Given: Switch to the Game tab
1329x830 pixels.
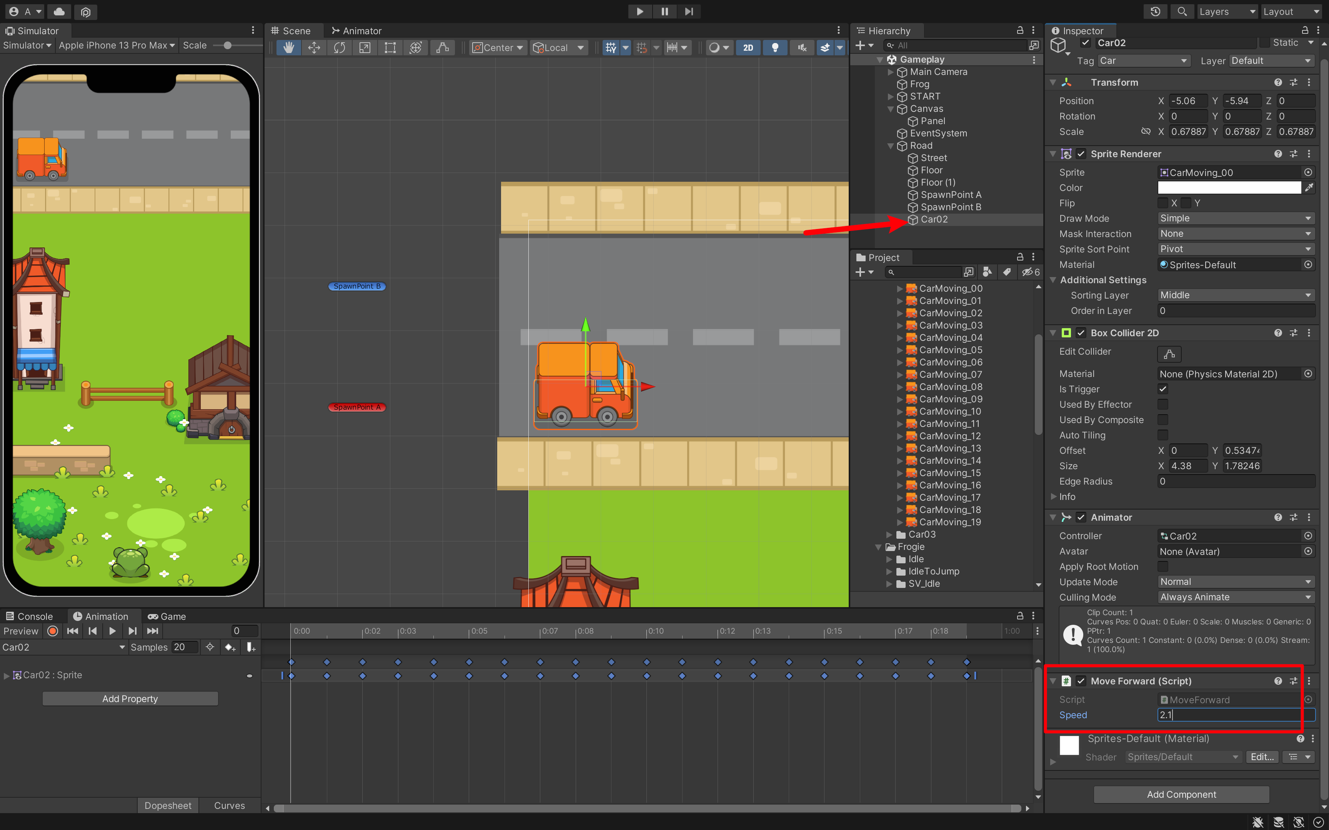Looking at the screenshot, I should click(167, 616).
